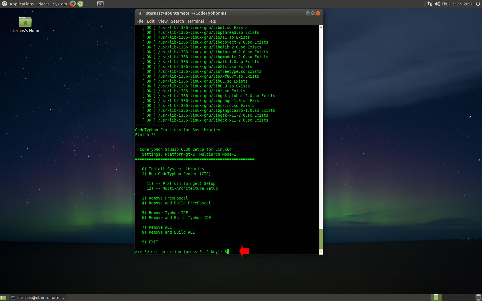Screen dimensions: 482x301
Task: Open the terminal View menu
Action: [x=163, y=21]
